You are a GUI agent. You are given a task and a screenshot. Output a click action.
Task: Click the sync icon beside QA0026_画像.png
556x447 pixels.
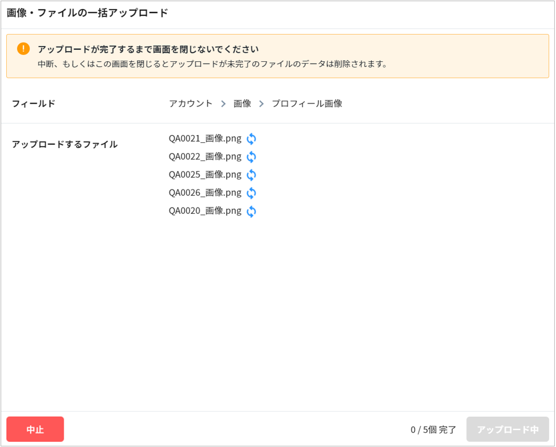point(251,193)
